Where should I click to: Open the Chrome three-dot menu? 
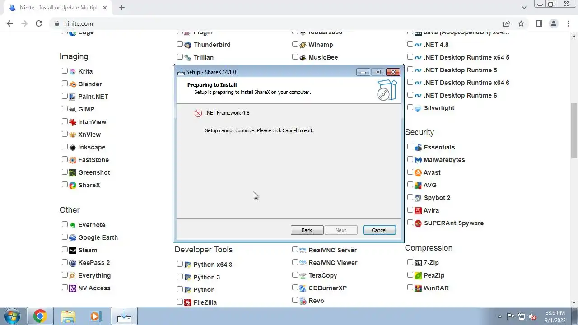(568, 23)
